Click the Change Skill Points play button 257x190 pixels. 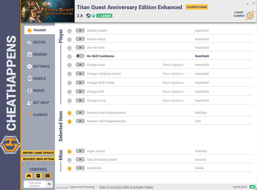click(80, 82)
